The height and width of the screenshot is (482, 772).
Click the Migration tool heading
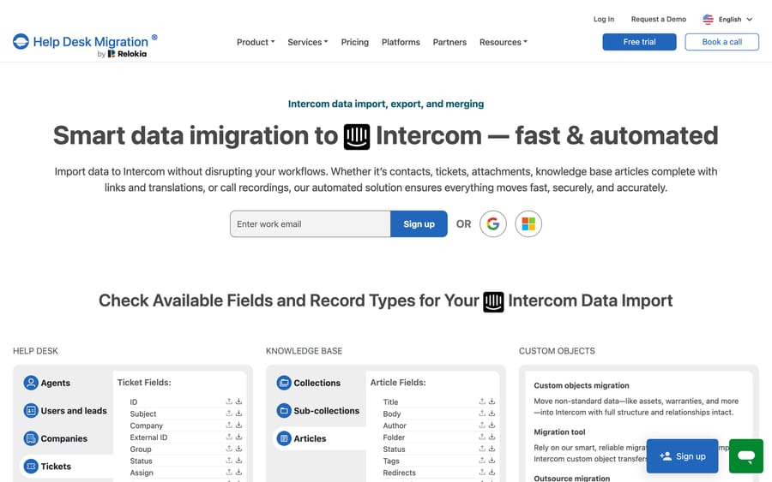tap(559, 431)
